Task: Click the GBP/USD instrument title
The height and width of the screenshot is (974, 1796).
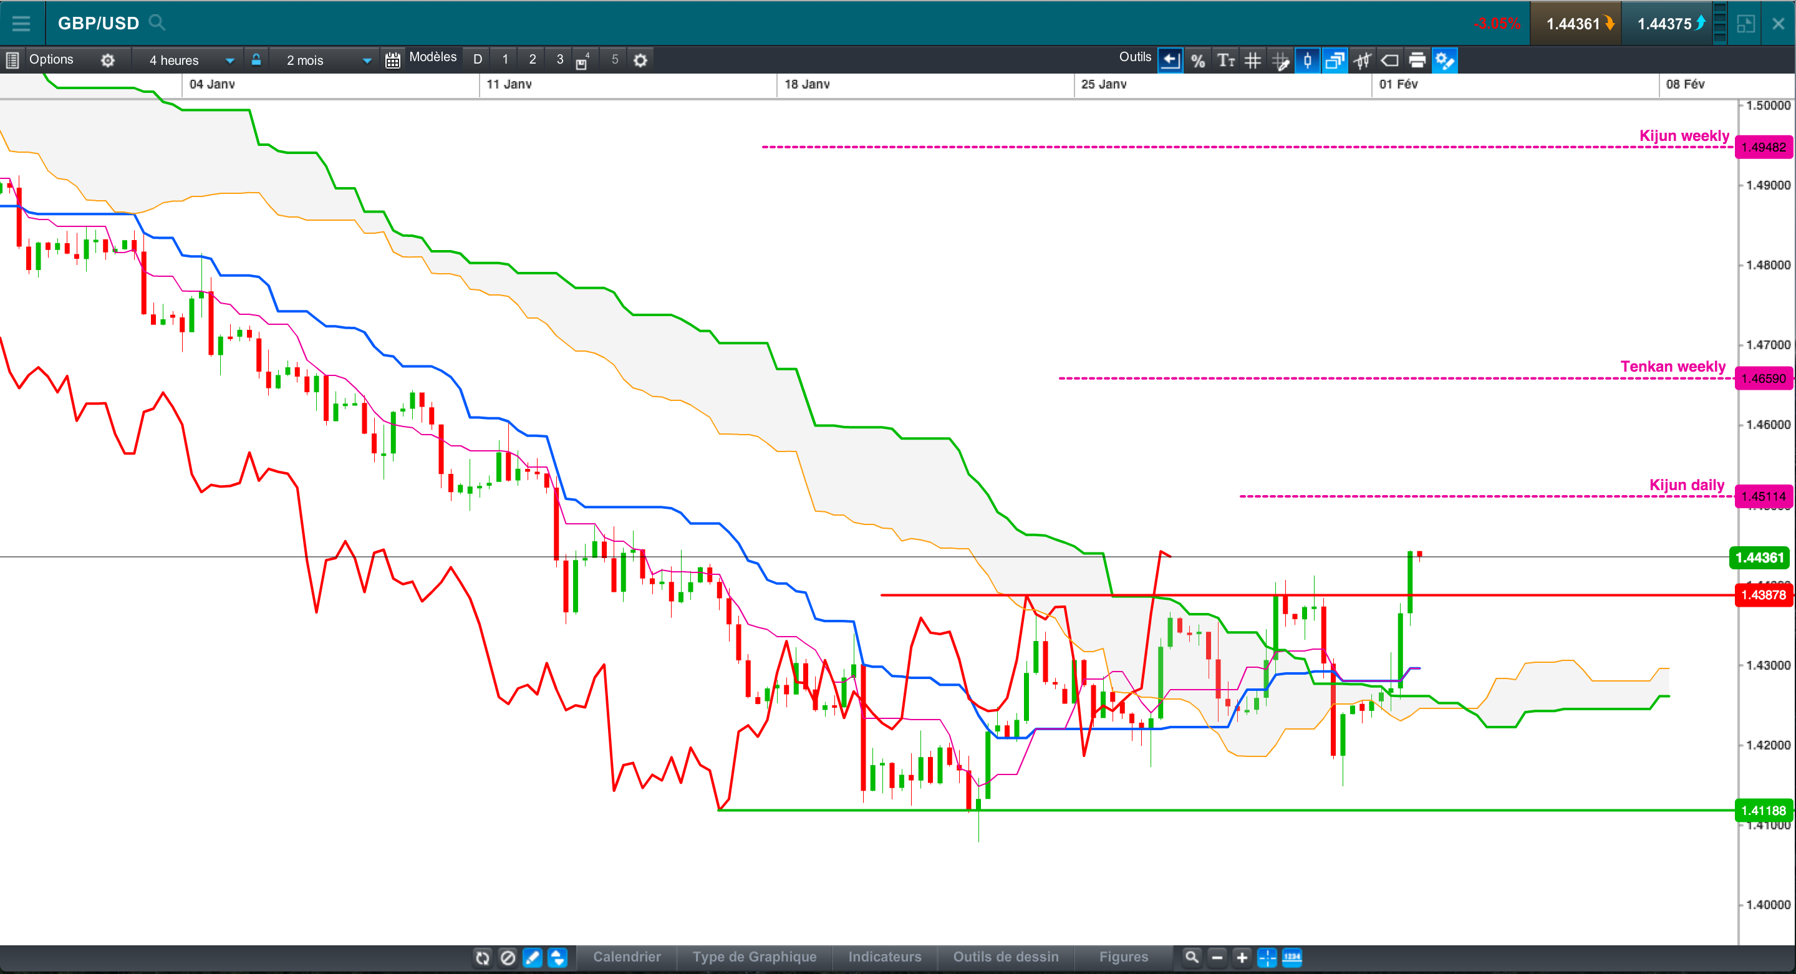Action: click(x=99, y=23)
